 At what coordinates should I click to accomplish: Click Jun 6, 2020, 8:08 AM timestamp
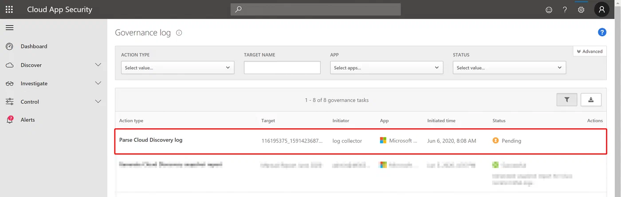(x=452, y=141)
